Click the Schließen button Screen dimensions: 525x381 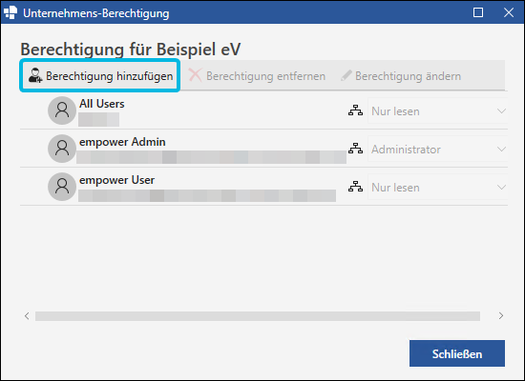[x=457, y=353]
